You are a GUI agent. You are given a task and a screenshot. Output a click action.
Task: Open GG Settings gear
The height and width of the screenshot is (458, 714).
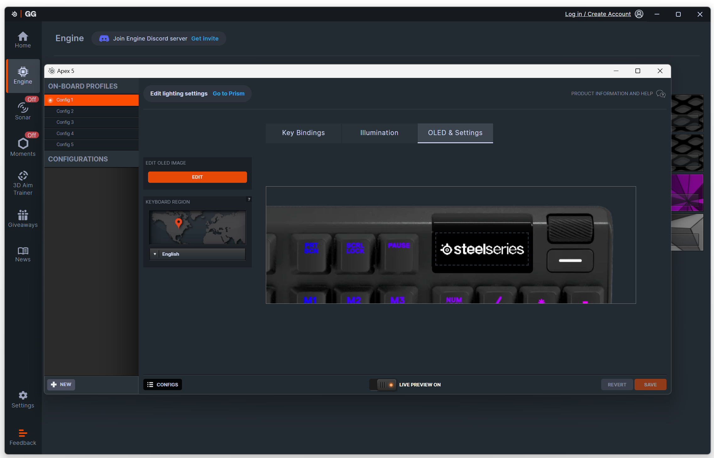[23, 400]
